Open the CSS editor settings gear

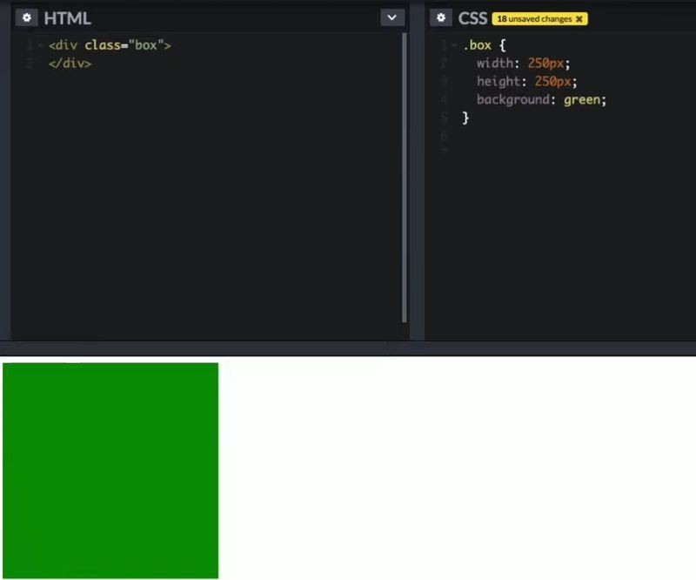coord(442,18)
